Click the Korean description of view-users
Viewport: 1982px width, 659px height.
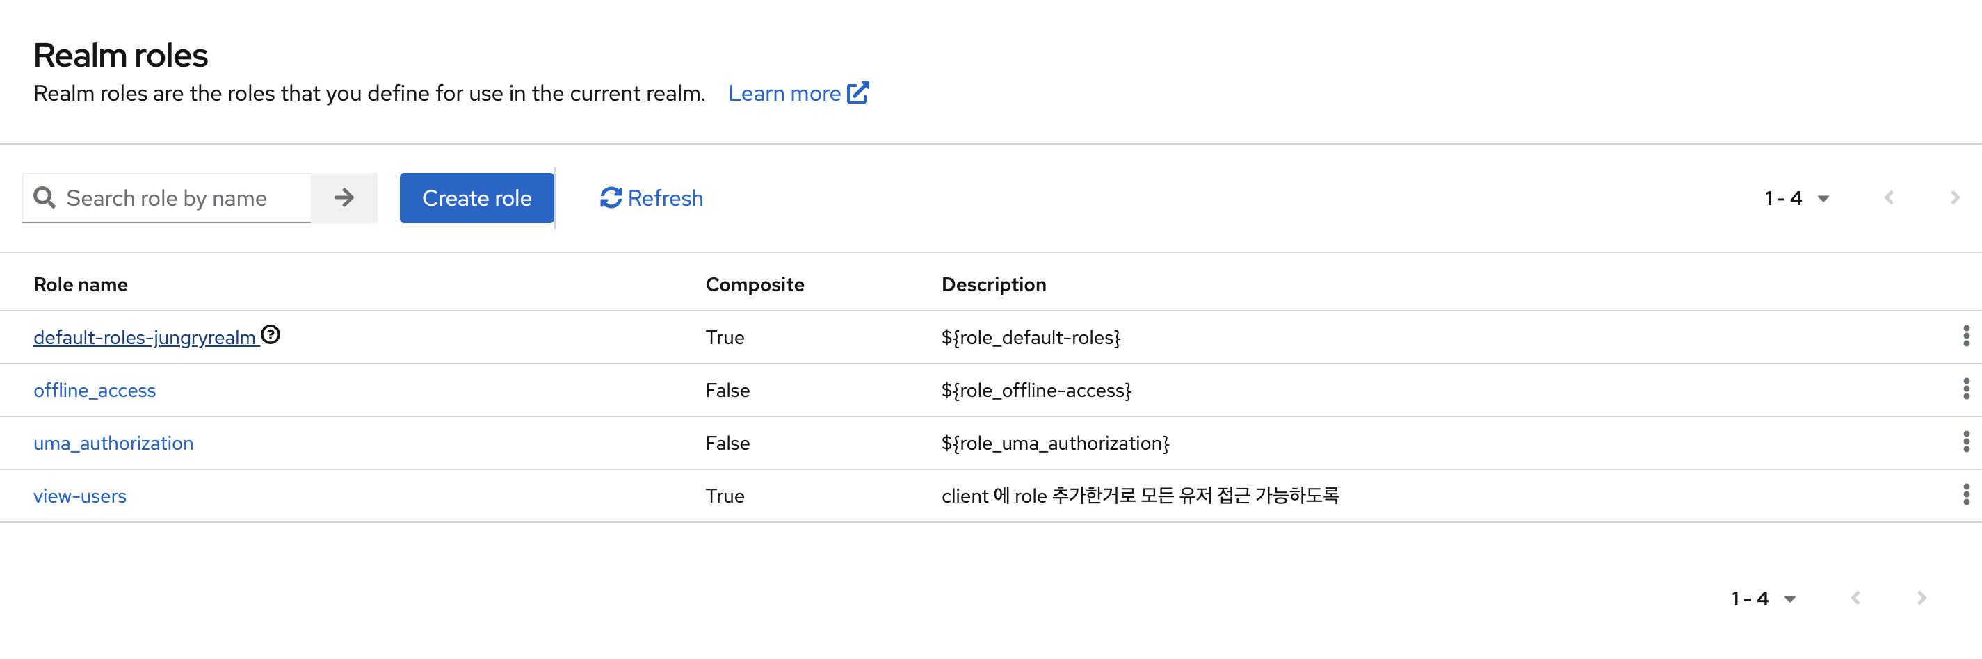[1141, 496]
